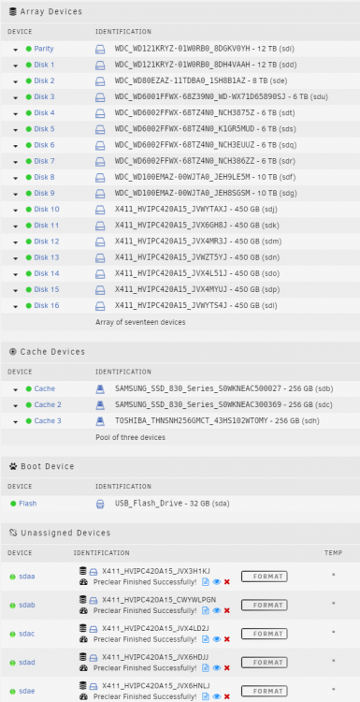The image size is (360, 702).
Task: Open the Disk 15 link
Action: (47, 289)
